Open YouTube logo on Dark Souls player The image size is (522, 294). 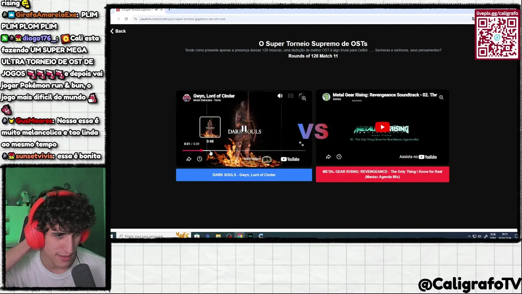tap(290, 159)
